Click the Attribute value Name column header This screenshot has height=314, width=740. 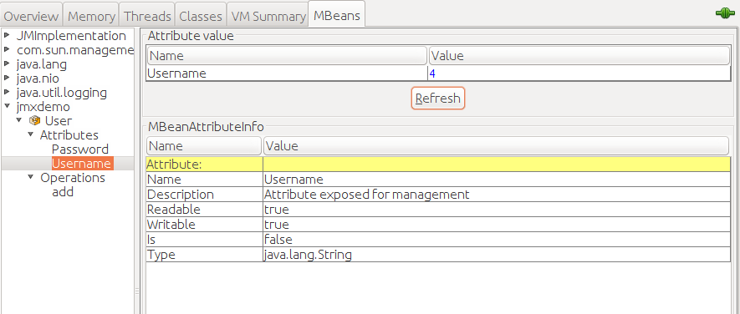pyautogui.click(x=287, y=56)
